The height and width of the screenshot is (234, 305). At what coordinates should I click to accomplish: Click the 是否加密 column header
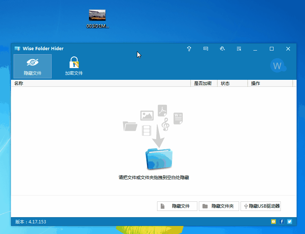coord(204,83)
